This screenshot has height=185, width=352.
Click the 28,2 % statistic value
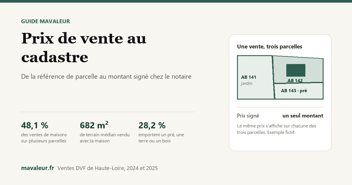tap(152, 125)
